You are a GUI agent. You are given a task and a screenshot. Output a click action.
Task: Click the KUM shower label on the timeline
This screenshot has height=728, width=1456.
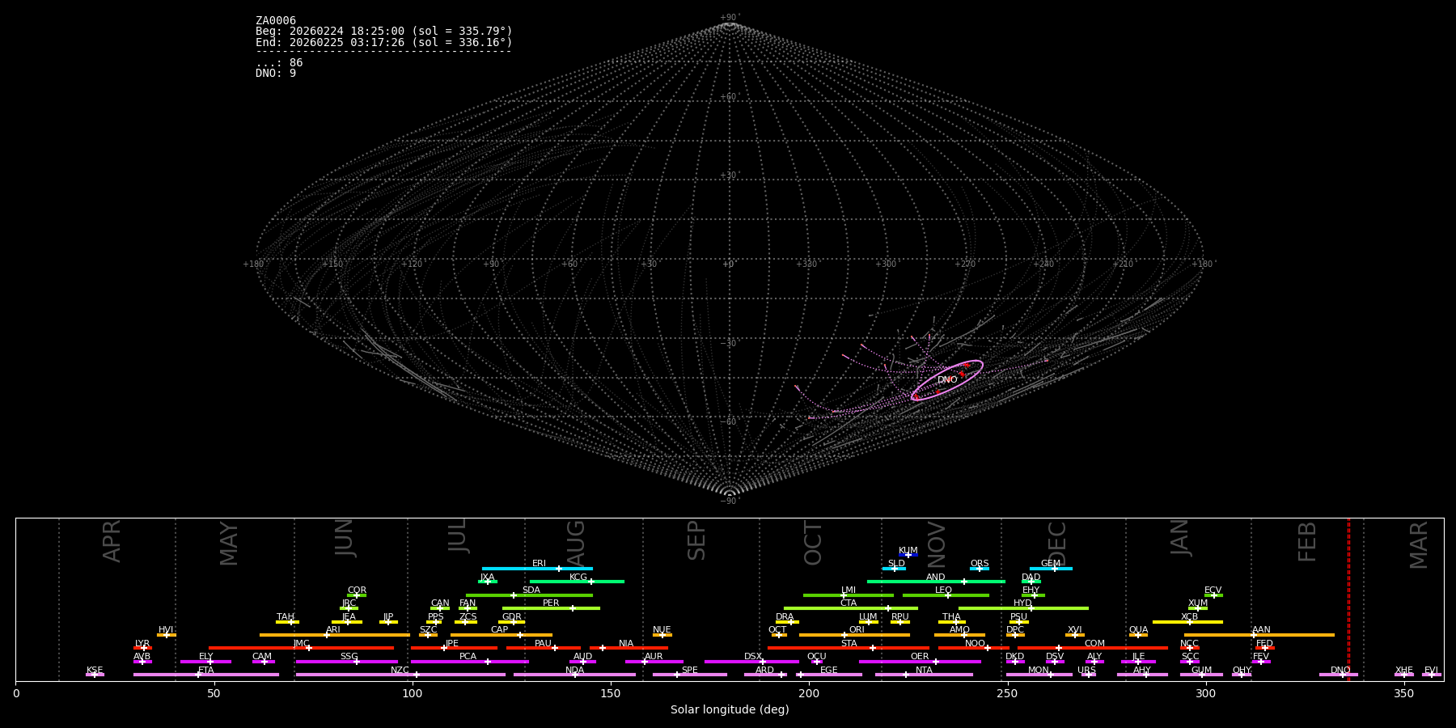click(908, 551)
